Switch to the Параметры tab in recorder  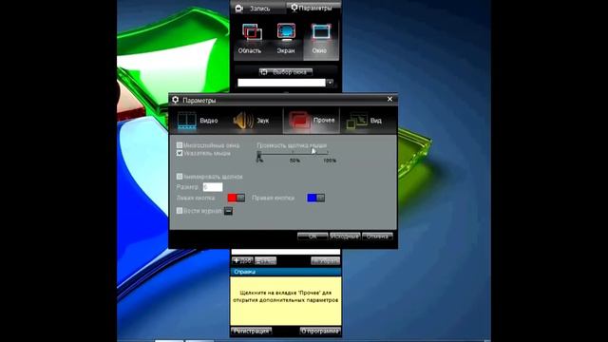[313, 8]
